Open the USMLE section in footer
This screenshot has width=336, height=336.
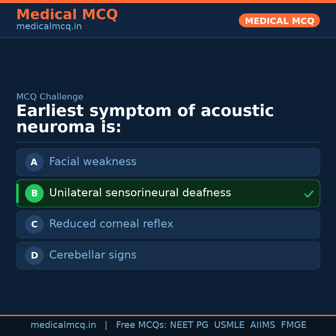(229, 324)
